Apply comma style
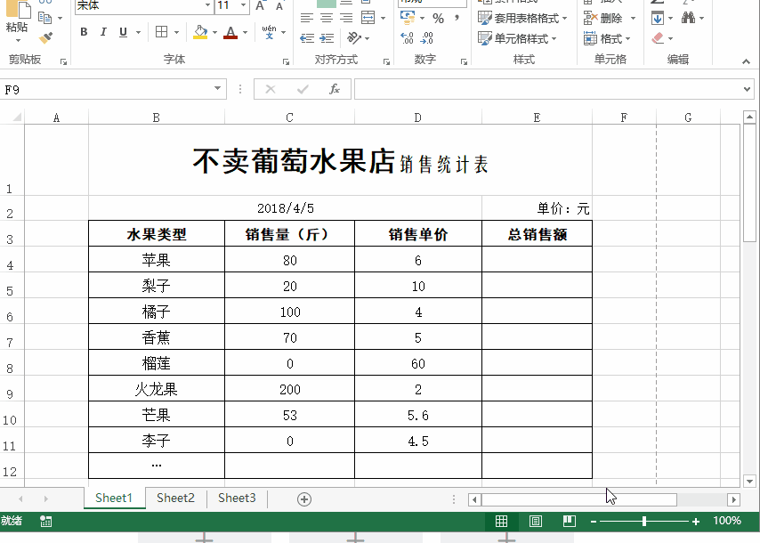 457,19
